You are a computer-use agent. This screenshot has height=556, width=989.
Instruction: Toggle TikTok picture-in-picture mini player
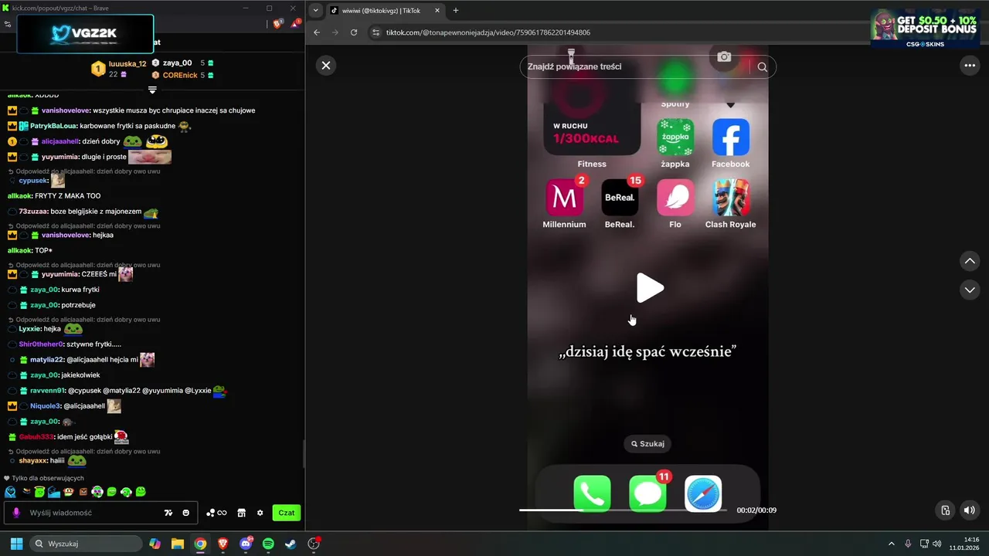click(x=945, y=510)
